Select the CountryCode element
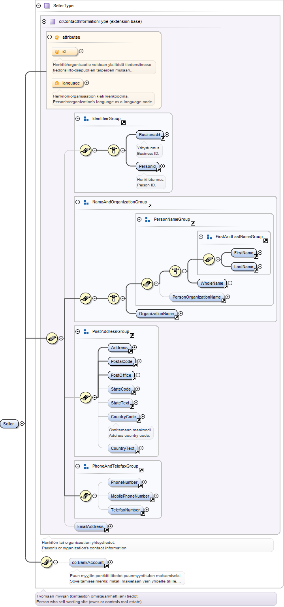This screenshot has height=607, width=284. click(124, 417)
